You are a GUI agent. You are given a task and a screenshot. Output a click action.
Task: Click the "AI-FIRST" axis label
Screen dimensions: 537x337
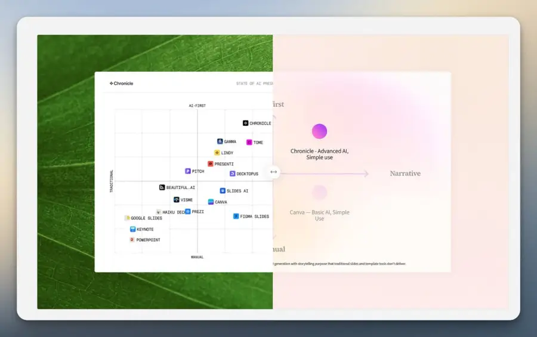pyautogui.click(x=197, y=106)
